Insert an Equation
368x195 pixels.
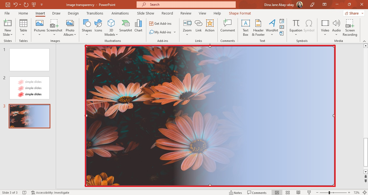tap(296, 26)
